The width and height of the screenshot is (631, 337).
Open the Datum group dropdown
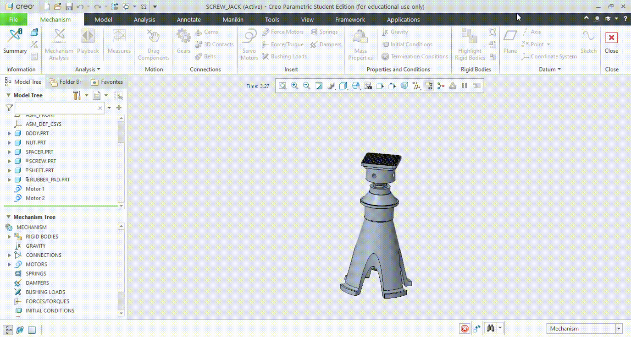pyautogui.click(x=550, y=70)
